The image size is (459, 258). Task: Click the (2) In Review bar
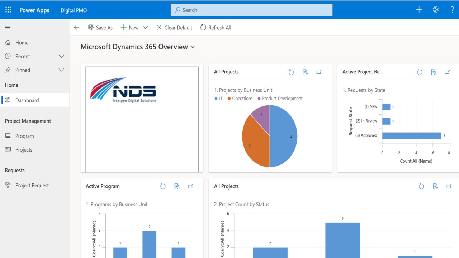pyautogui.click(x=386, y=121)
